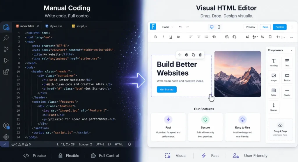Select the Image component
The width and height of the screenshot is (298, 162).
coord(274,77)
